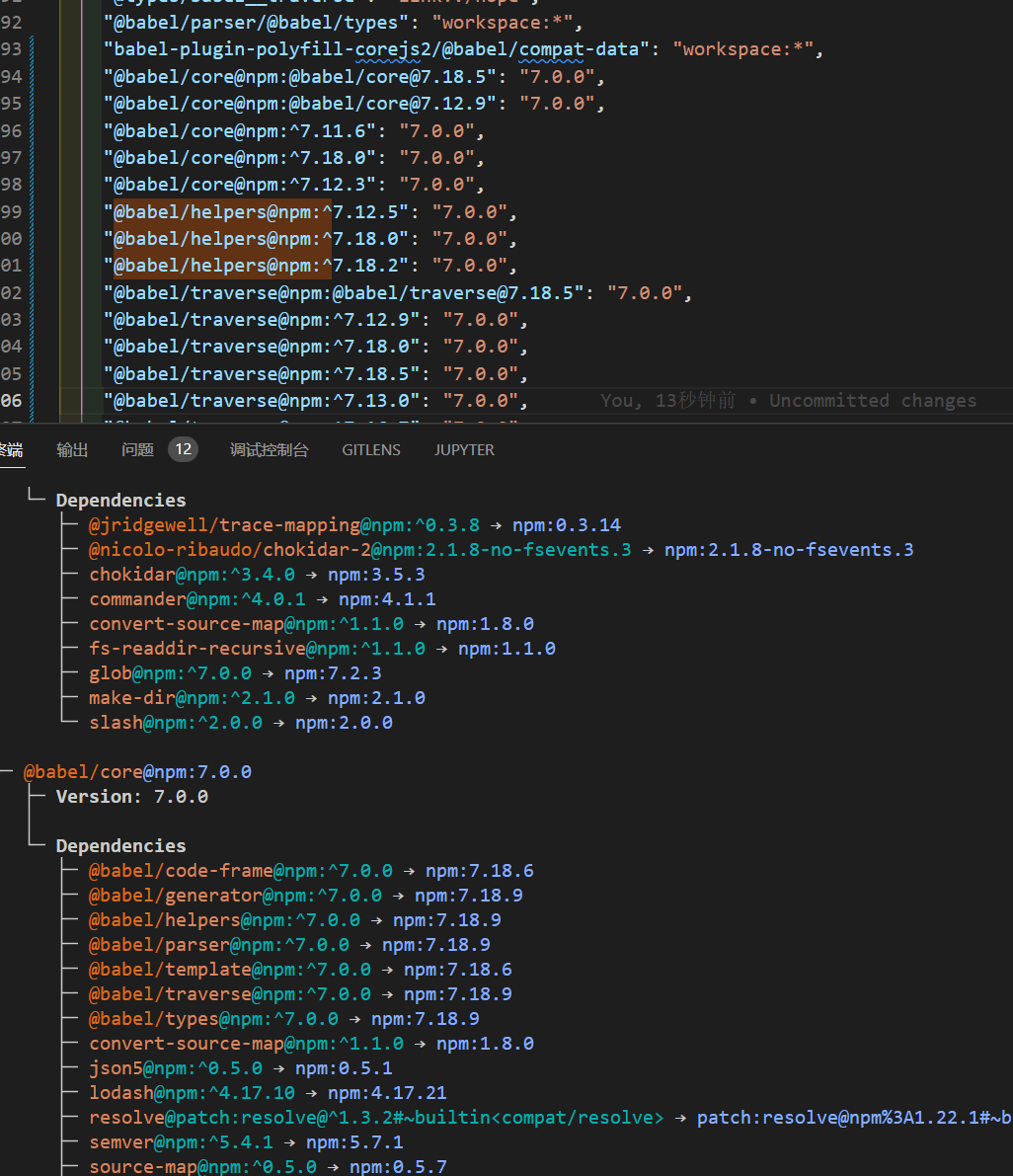This screenshot has height=1176, width=1013.
Task: Click @babel/traverse@npm:^7.0.0 terminal dependency row
Action: (301, 994)
